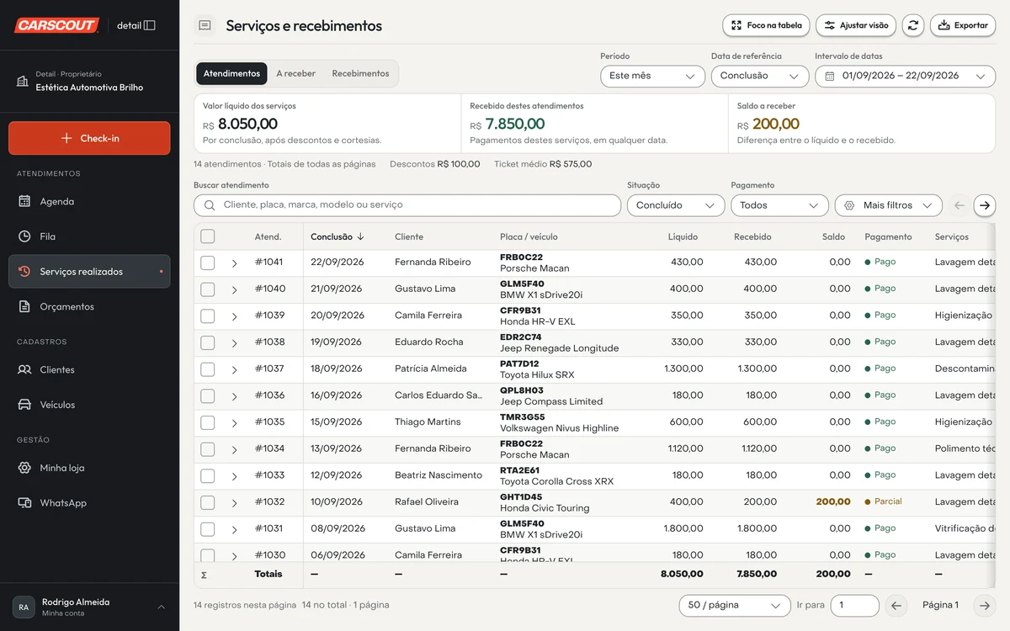The width and height of the screenshot is (1010, 631).
Task: Check the box for atendimento #1040
Action: click(208, 289)
